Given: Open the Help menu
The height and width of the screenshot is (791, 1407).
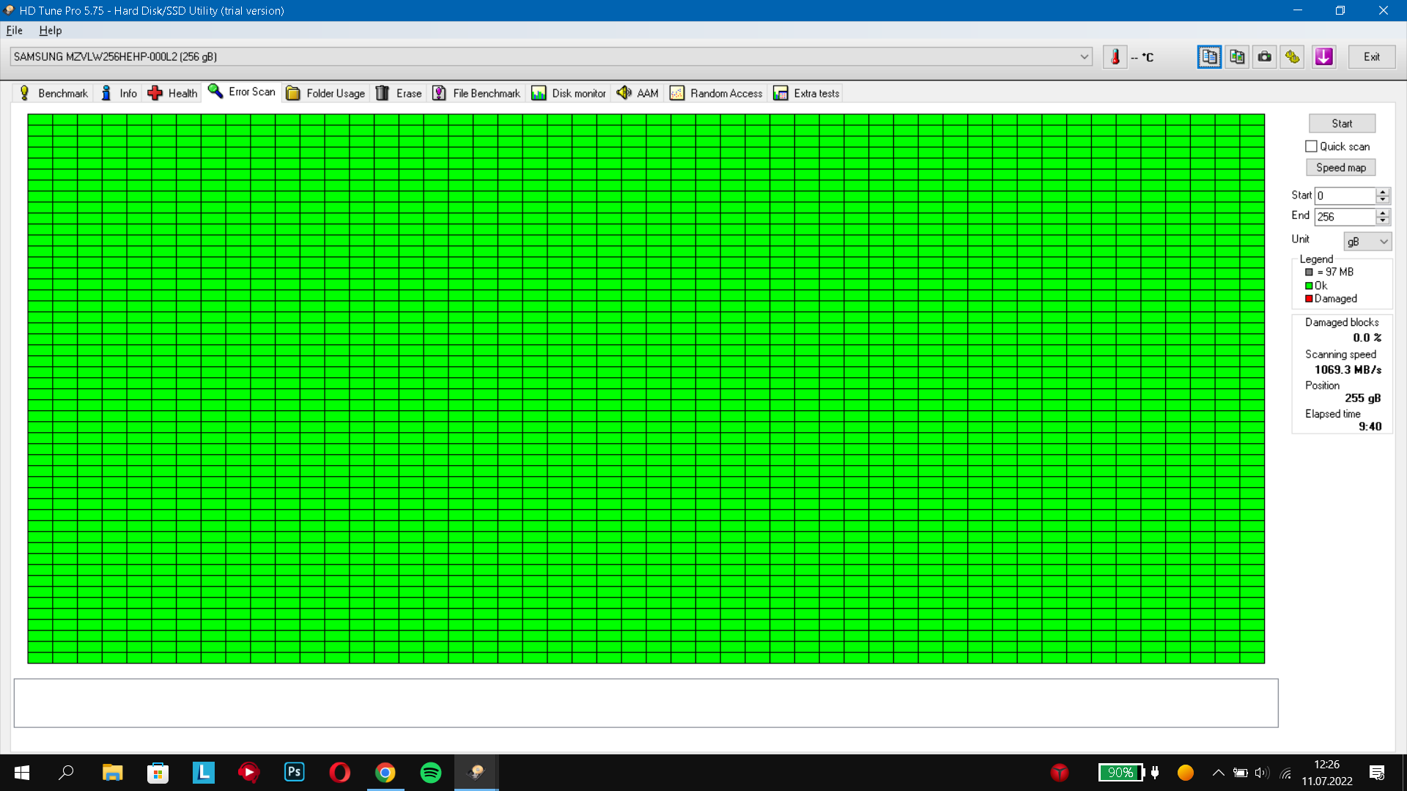Looking at the screenshot, I should click(x=50, y=31).
